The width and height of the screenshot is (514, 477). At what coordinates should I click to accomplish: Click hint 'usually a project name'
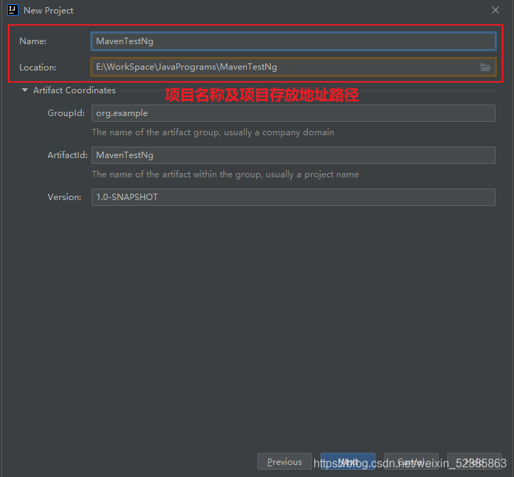tap(312, 174)
